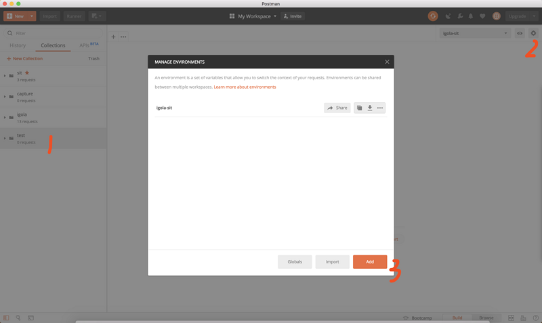Expand the igola collection
The image size is (542, 323).
5,117
